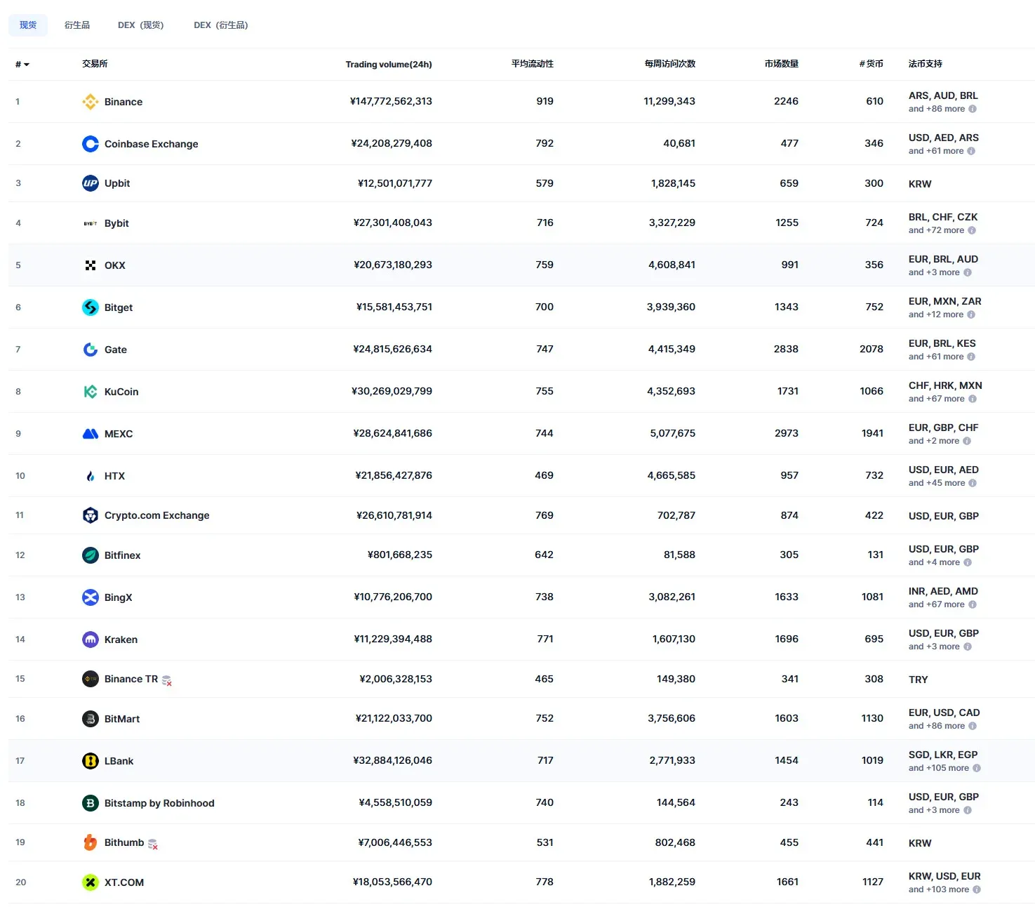
Task: Click the OKX logo icon
Action: point(90,265)
